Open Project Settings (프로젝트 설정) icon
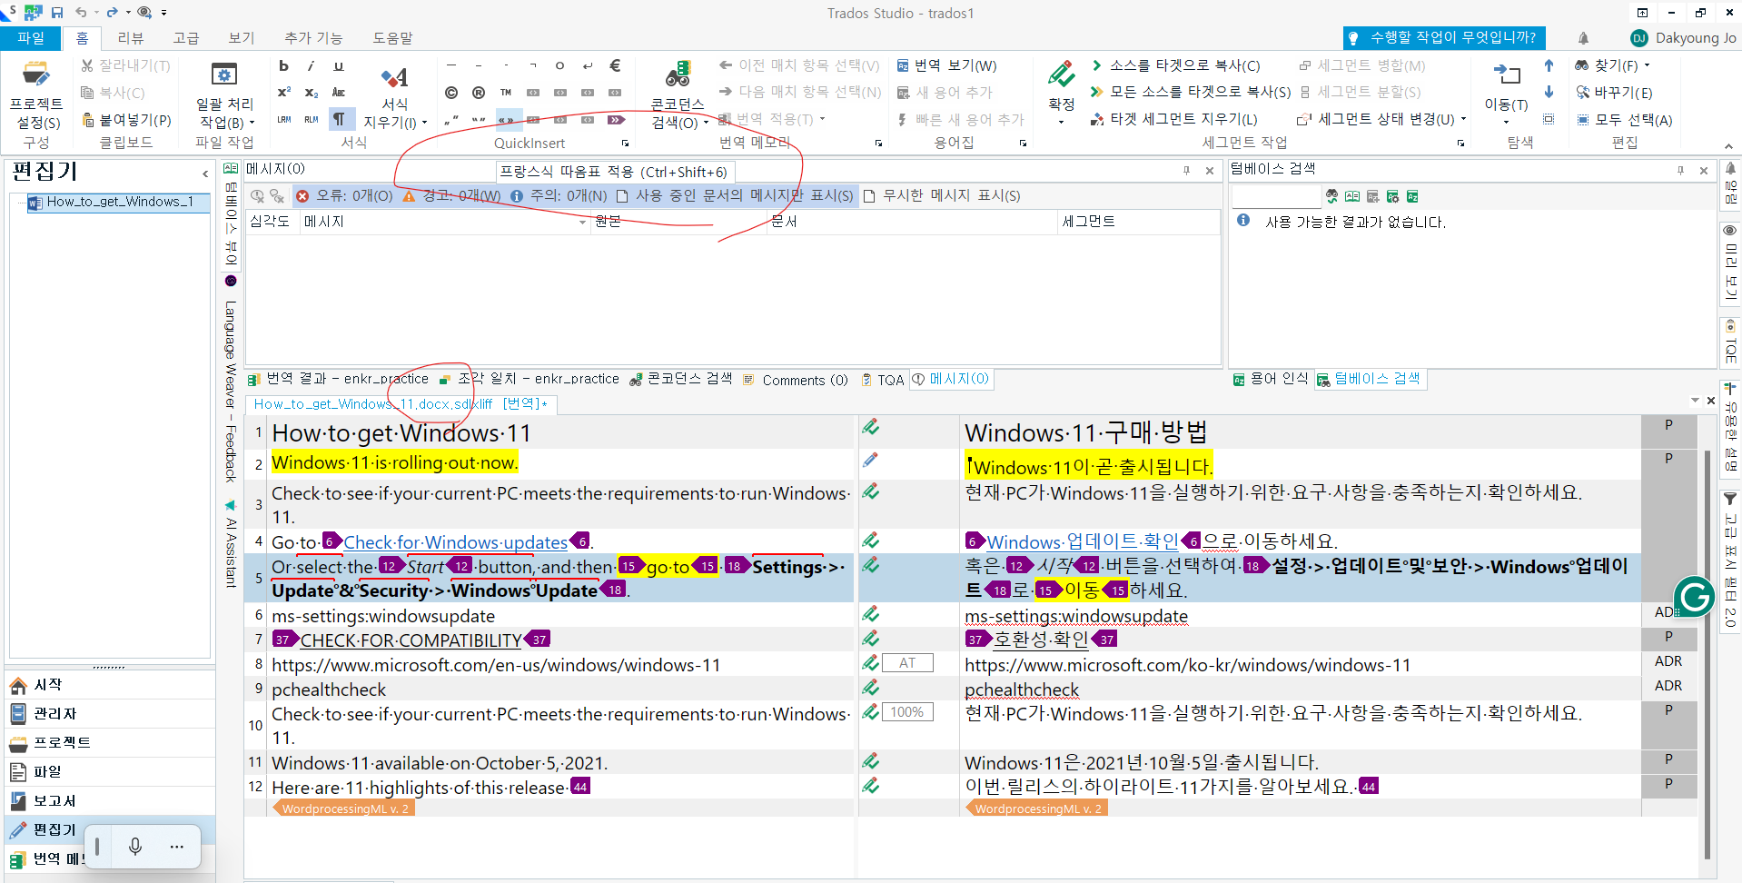Viewport: 1742px width, 883px height. pos(35,74)
